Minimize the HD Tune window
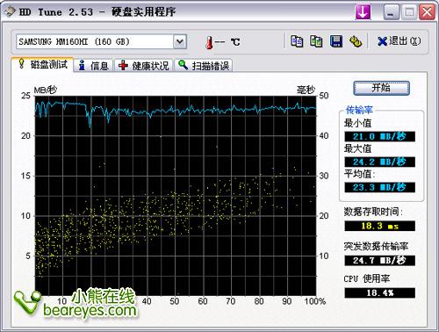 click(391, 12)
